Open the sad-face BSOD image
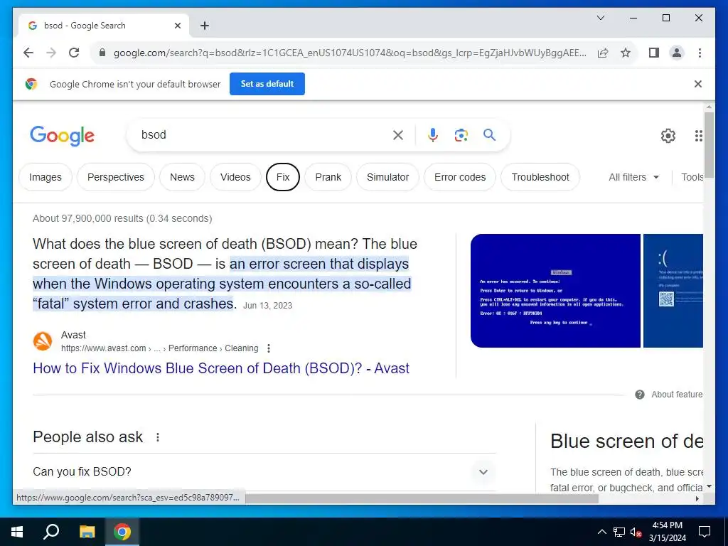 click(673, 291)
